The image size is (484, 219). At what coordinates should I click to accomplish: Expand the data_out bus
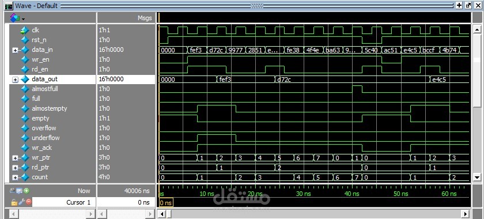click(15, 80)
